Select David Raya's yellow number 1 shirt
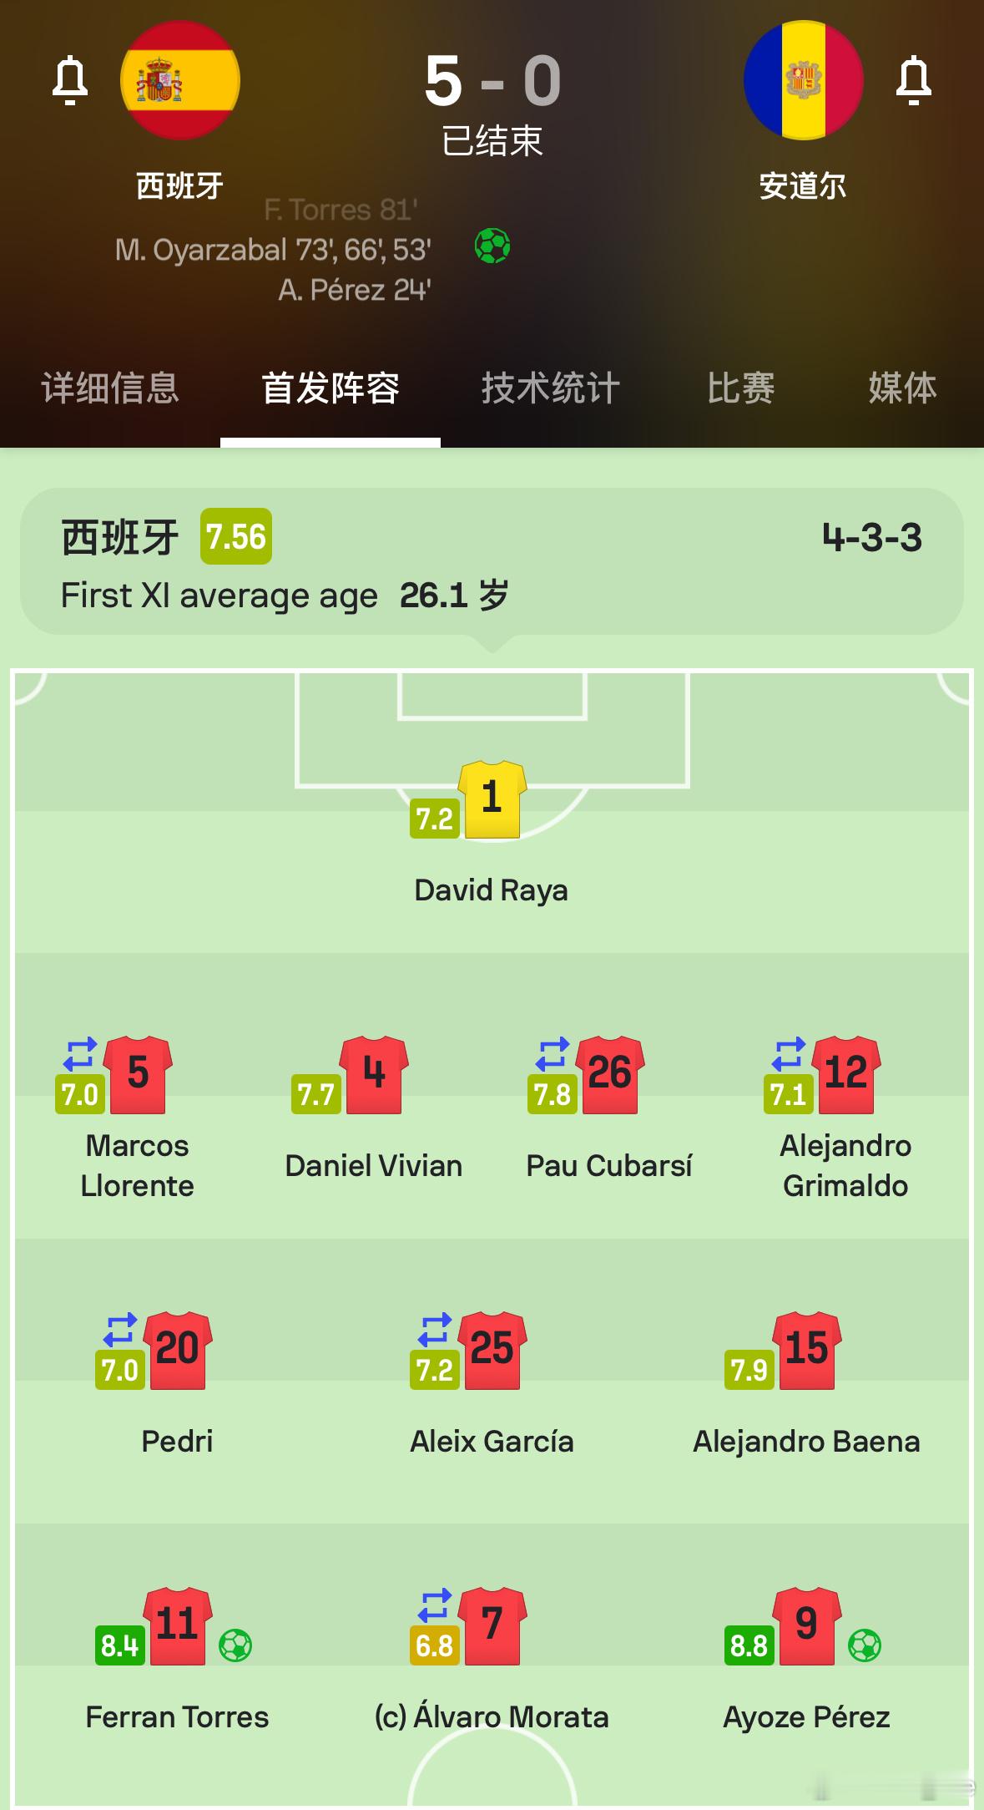 492,799
